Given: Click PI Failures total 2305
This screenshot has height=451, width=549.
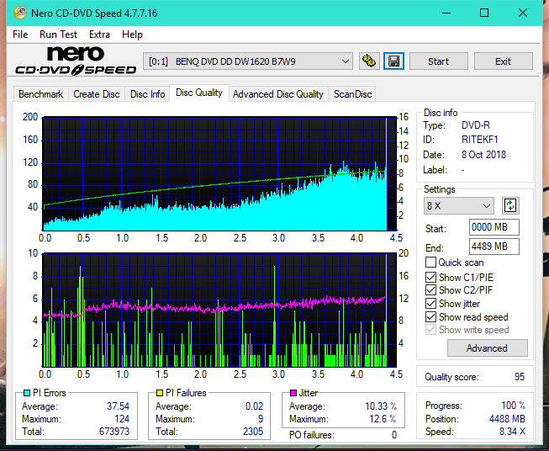Looking at the screenshot, I should (x=253, y=432).
